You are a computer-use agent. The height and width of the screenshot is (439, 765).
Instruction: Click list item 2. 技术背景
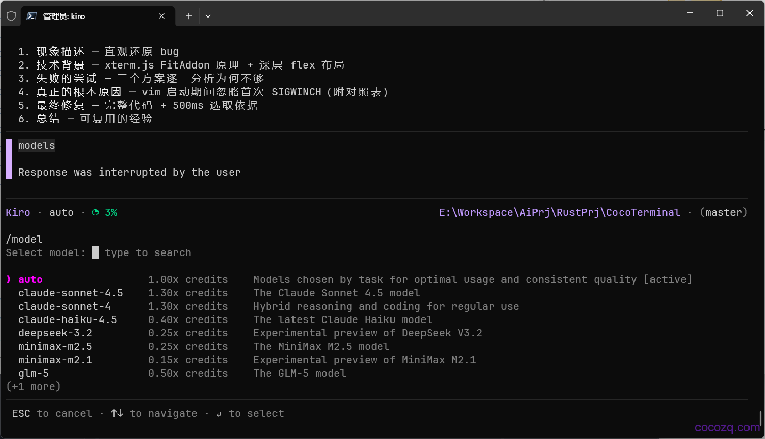click(181, 65)
